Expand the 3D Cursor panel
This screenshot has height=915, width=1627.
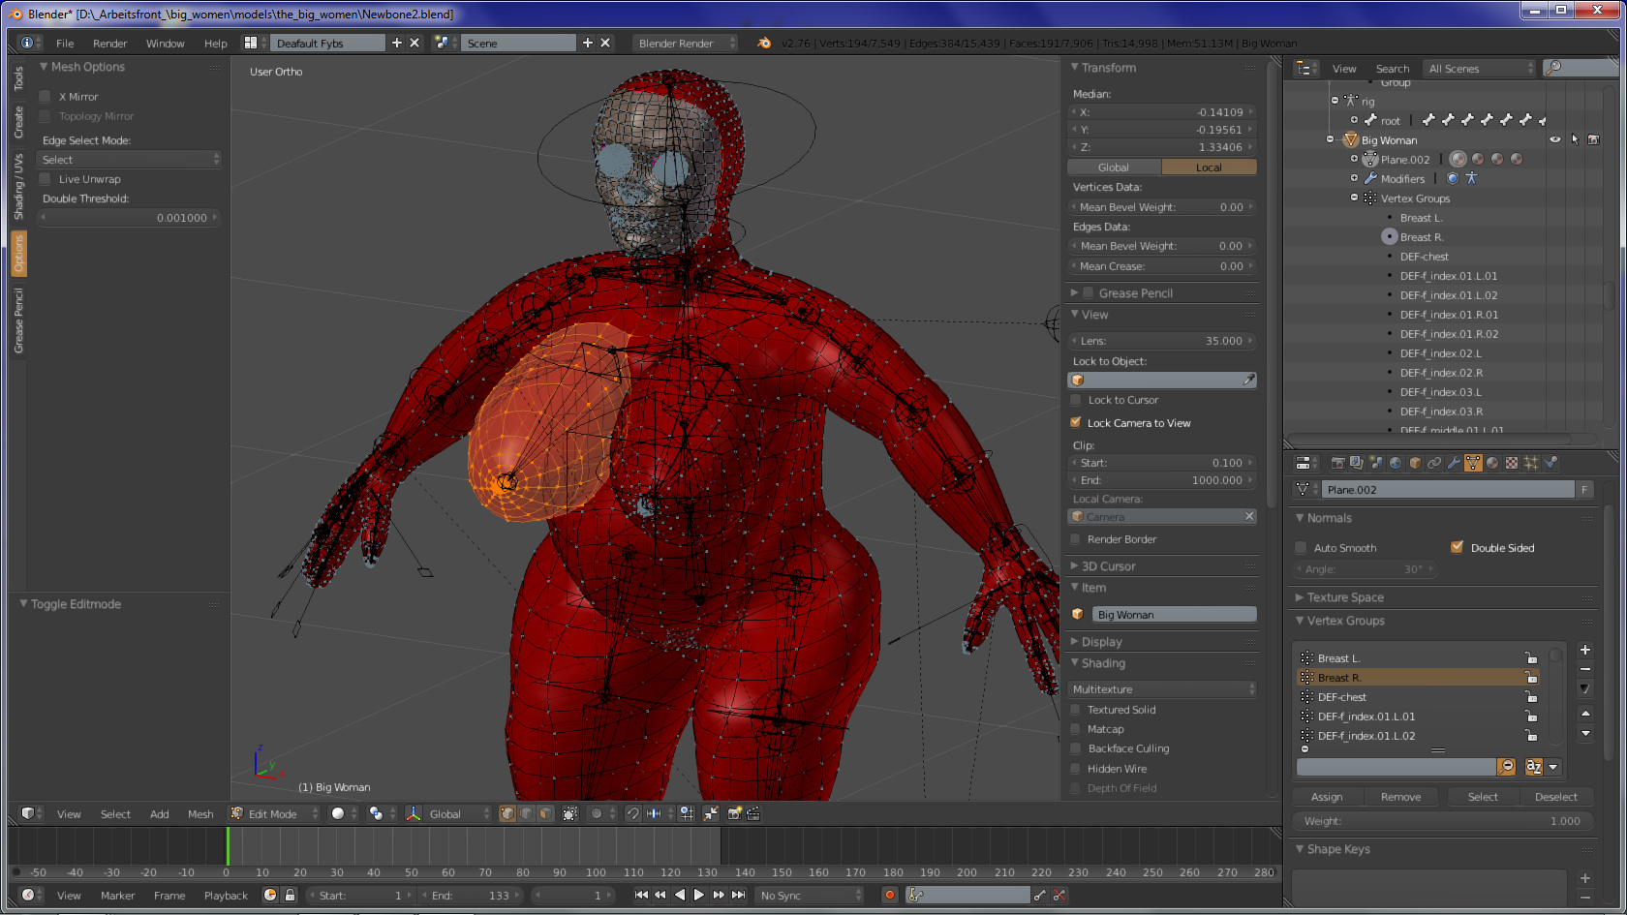pyautogui.click(x=1075, y=565)
